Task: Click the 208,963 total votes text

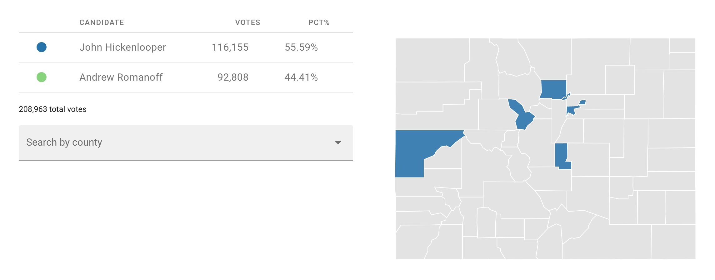Action: point(52,109)
